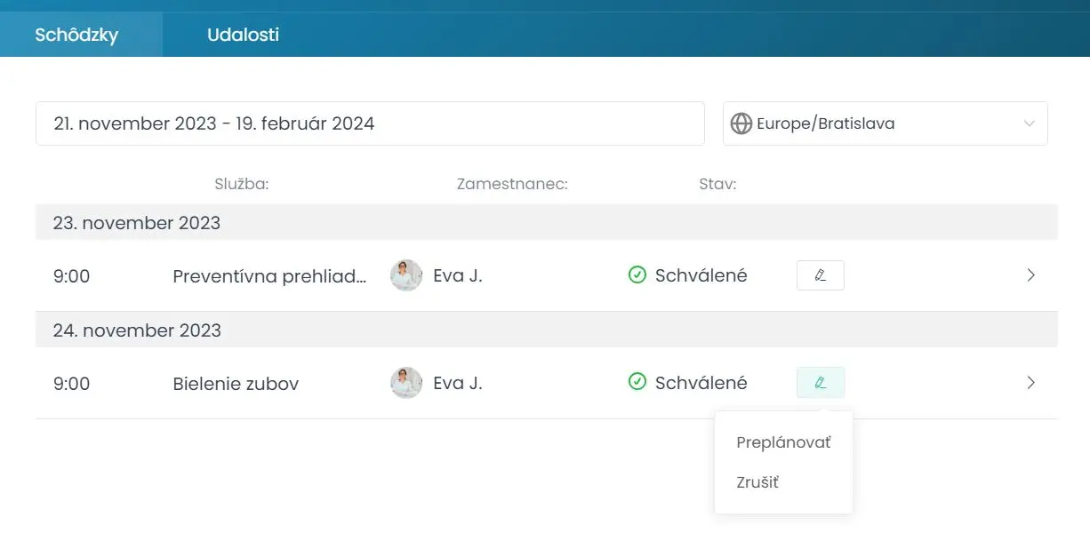Click the 24. november 2023 date header
The image size is (1090, 541).
pos(137,330)
